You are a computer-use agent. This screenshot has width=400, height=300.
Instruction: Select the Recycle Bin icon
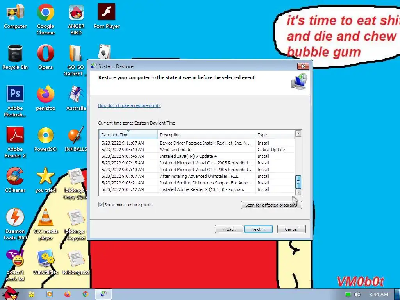[15, 57]
